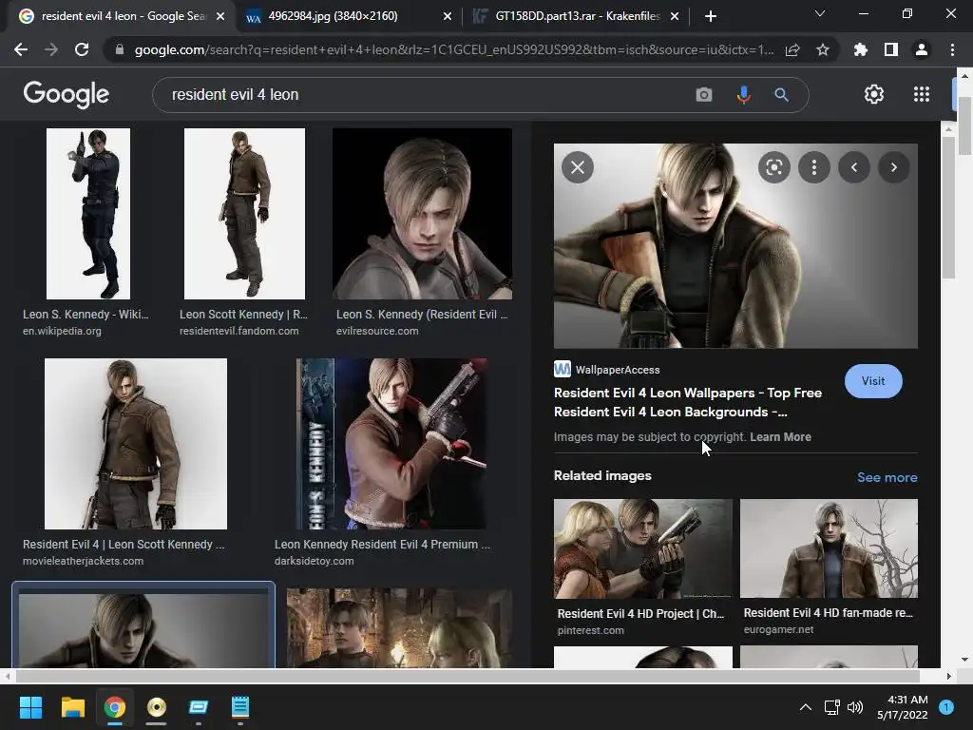
Task: Open the three-dot menu on image preview
Action: click(814, 168)
